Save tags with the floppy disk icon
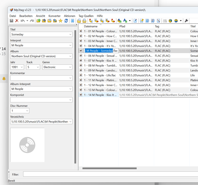198x185 pixels. coord(11,21)
